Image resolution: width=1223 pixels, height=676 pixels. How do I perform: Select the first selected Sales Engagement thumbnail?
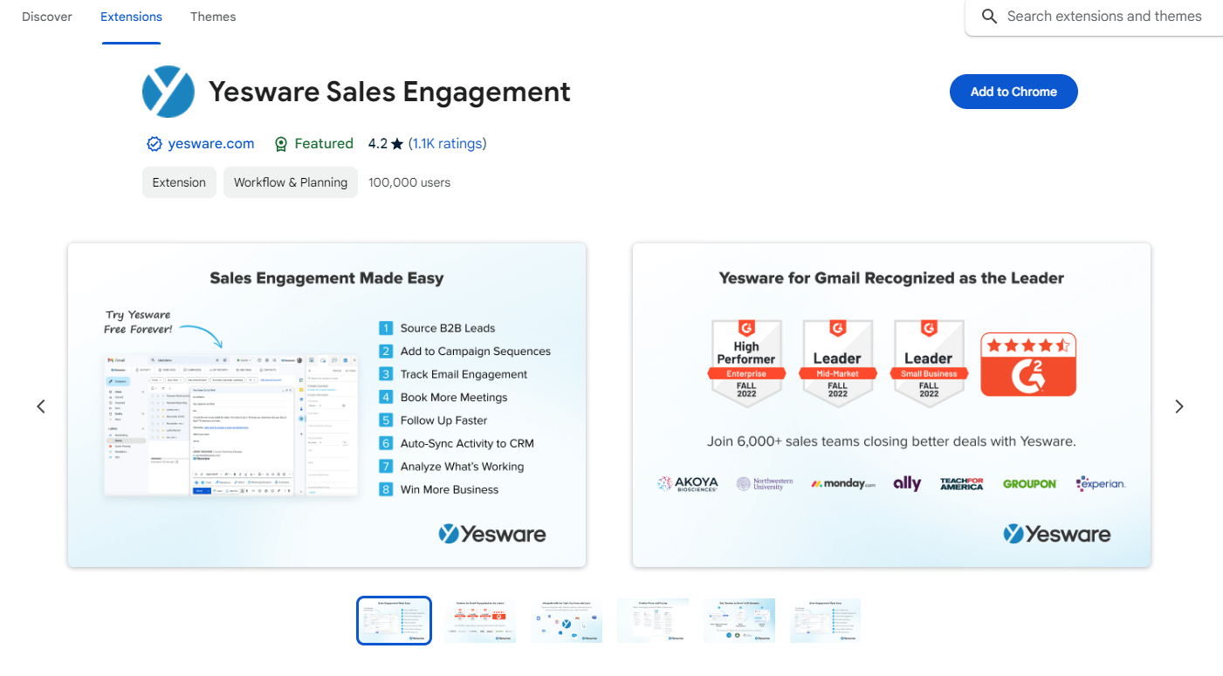(x=395, y=620)
